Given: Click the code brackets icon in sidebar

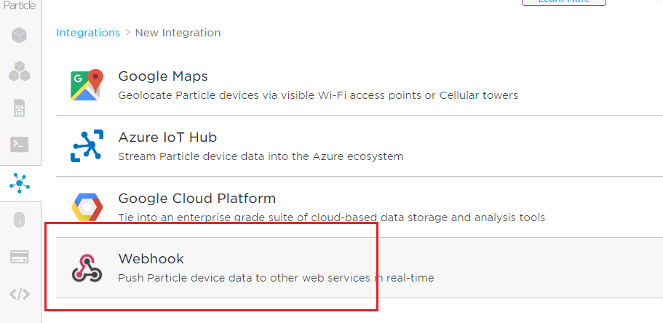Looking at the screenshot, I should (x=20, y=295).
